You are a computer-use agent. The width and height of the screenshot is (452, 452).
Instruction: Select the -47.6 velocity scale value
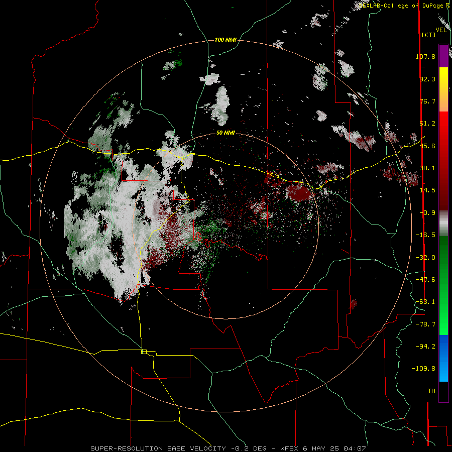pyautogui.click(x=425, y=280)
